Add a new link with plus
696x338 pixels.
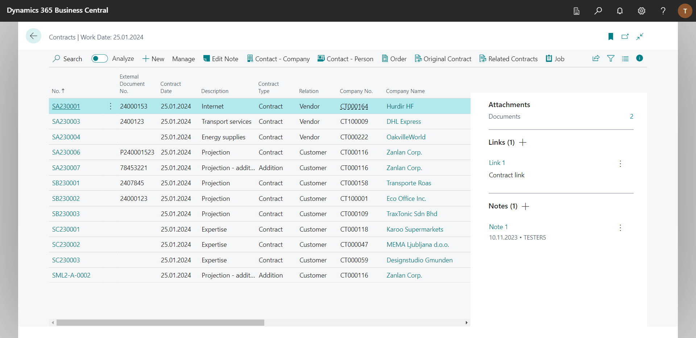pos(523,143)
